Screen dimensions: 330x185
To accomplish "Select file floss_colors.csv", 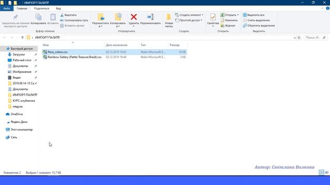I will pos(57,52).
